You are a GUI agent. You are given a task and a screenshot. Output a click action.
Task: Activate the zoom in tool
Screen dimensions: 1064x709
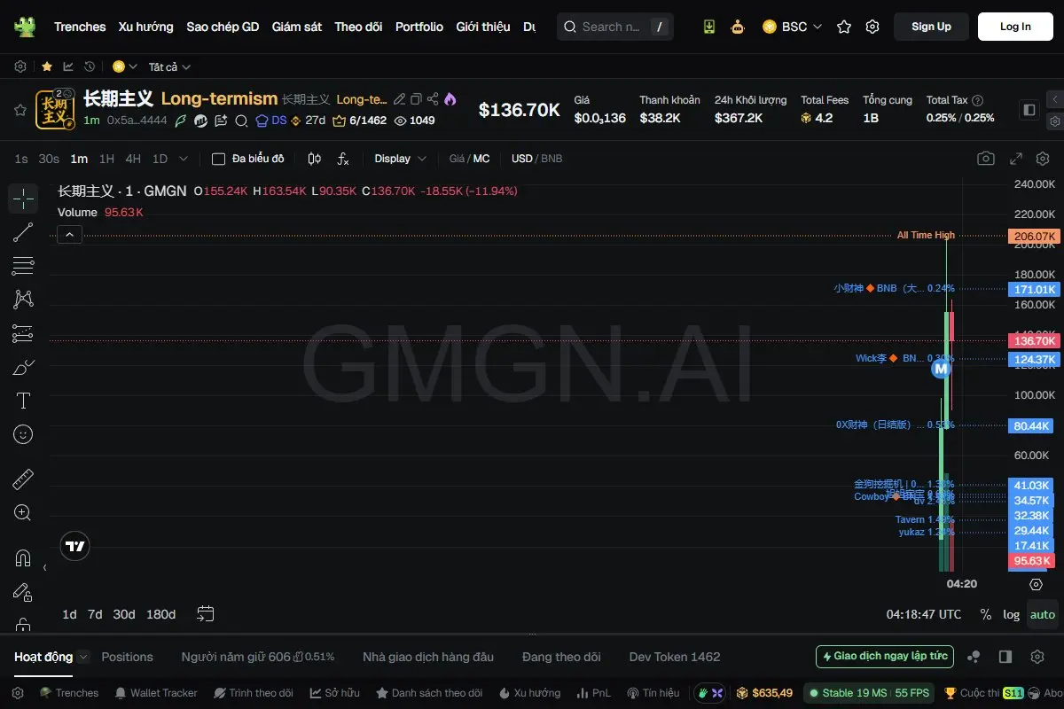pyautogui.click(x=23, y=513)
